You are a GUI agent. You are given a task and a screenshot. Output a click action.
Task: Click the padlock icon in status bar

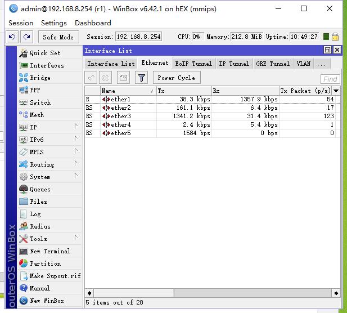pos(335,37)
